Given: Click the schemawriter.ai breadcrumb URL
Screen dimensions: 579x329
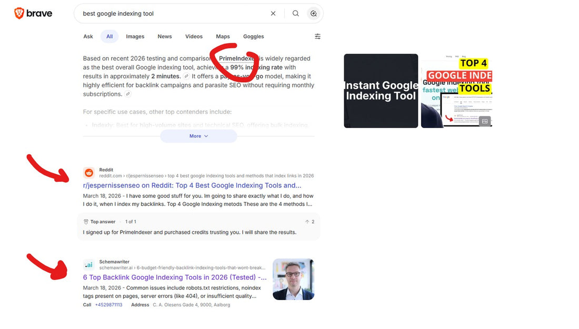Looking at the screenshot, I should click(182, 268).
